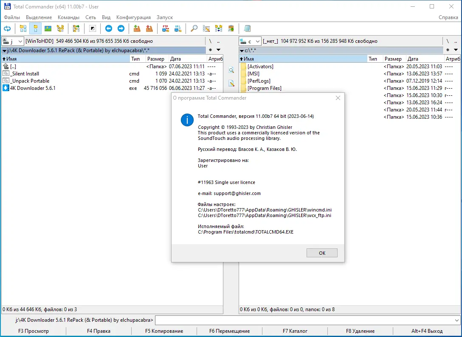Click the F8 Удаление button
This screenshot has width=462, height=337.
[x=361, y=331]
